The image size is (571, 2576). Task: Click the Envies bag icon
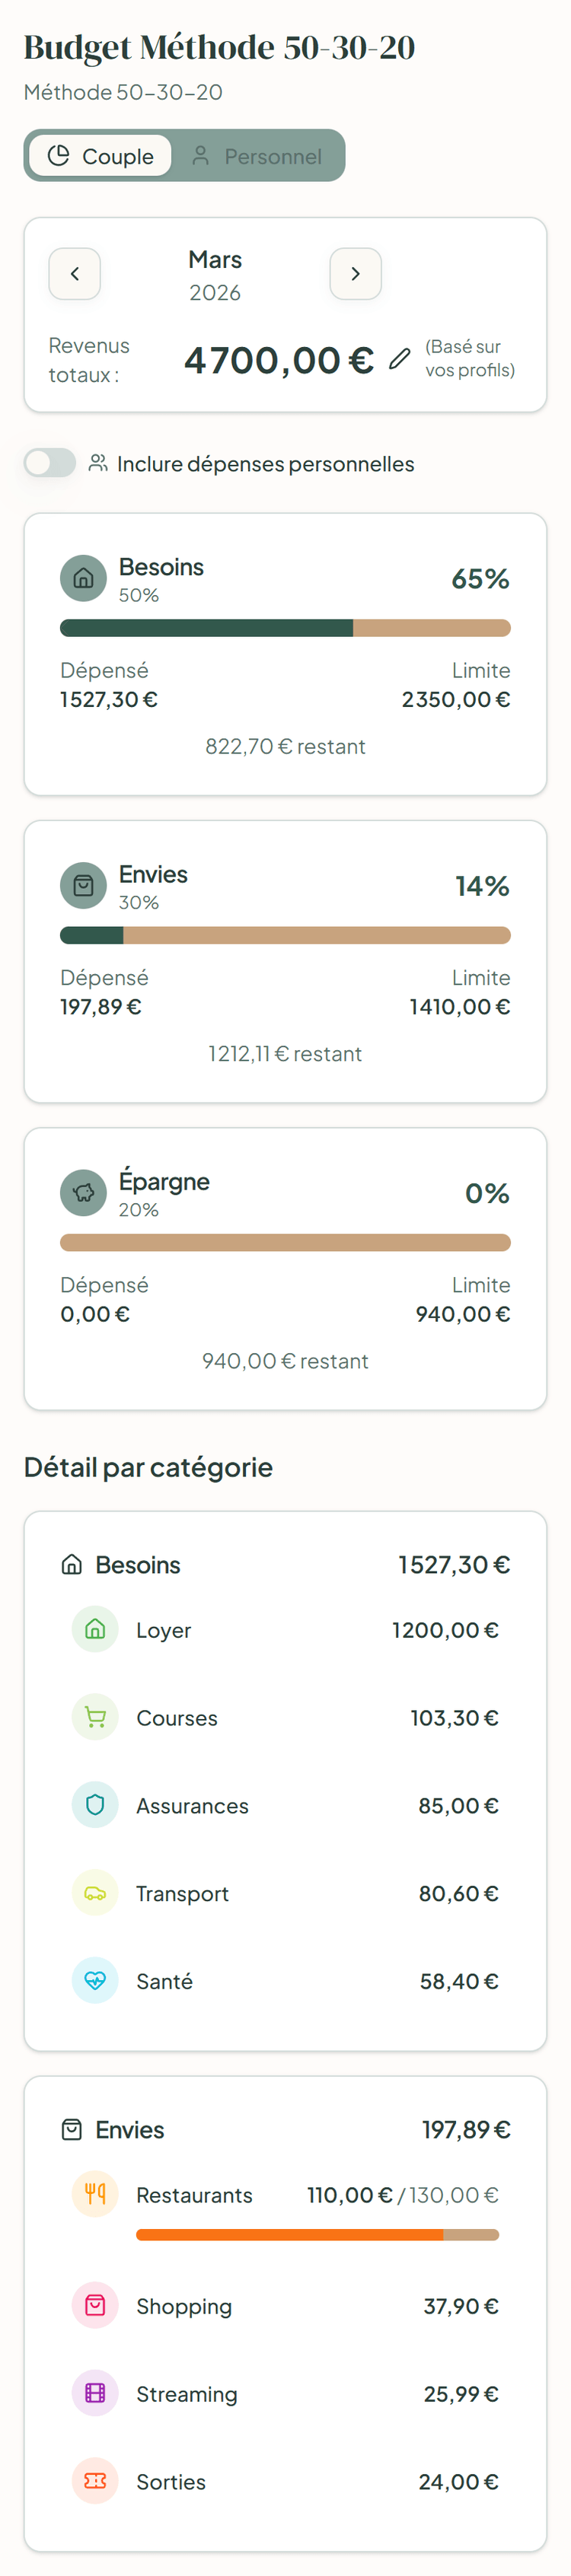[84, 885]
